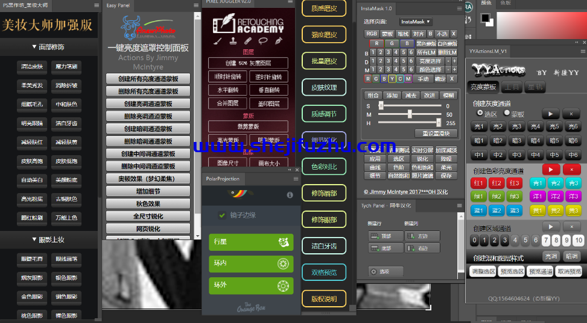The image size is (587, 323).
Task: Click the Easy Panel scrollbar down arrow
Action: [198, 236]
